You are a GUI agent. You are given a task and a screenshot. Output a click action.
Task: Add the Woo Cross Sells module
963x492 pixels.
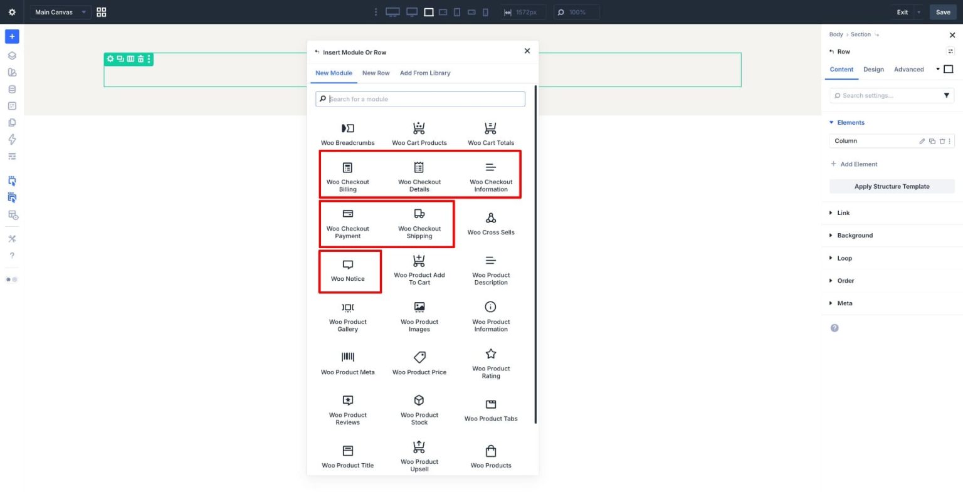[x=491, y=224]
